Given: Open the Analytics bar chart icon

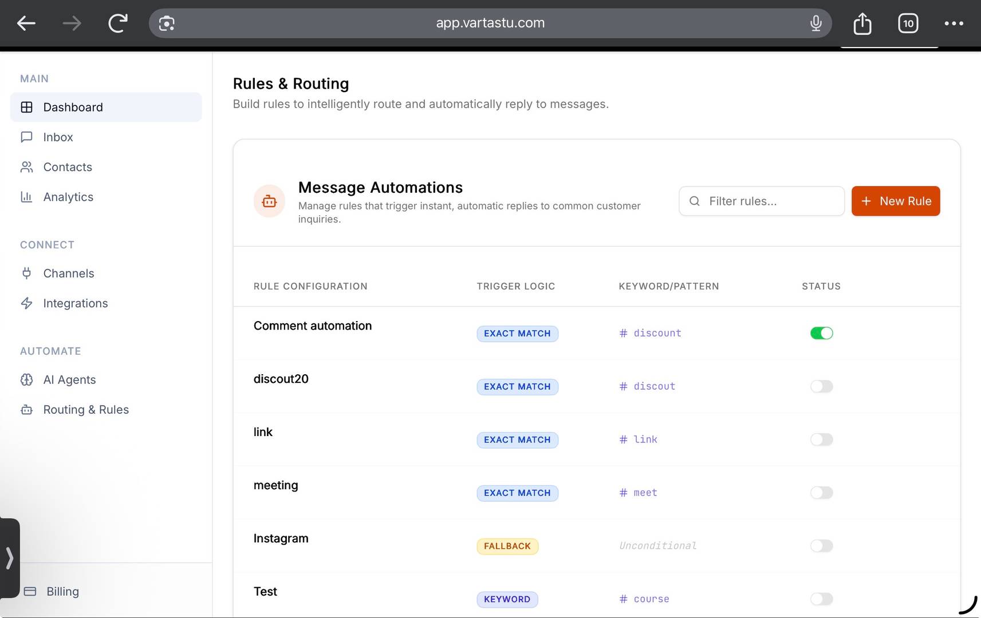Looking at the screenshot, I should pos(27,196).
